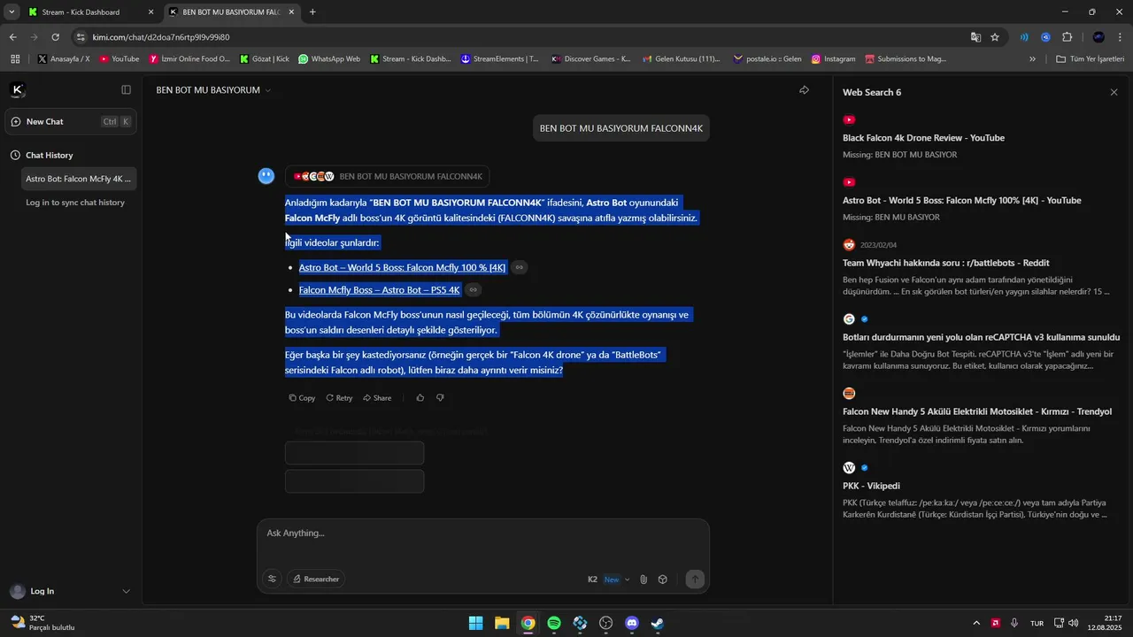The height and width of the screenshot is (637, 1133).
Task: Open Spotify from taskbar
Action: pos(554,623)
